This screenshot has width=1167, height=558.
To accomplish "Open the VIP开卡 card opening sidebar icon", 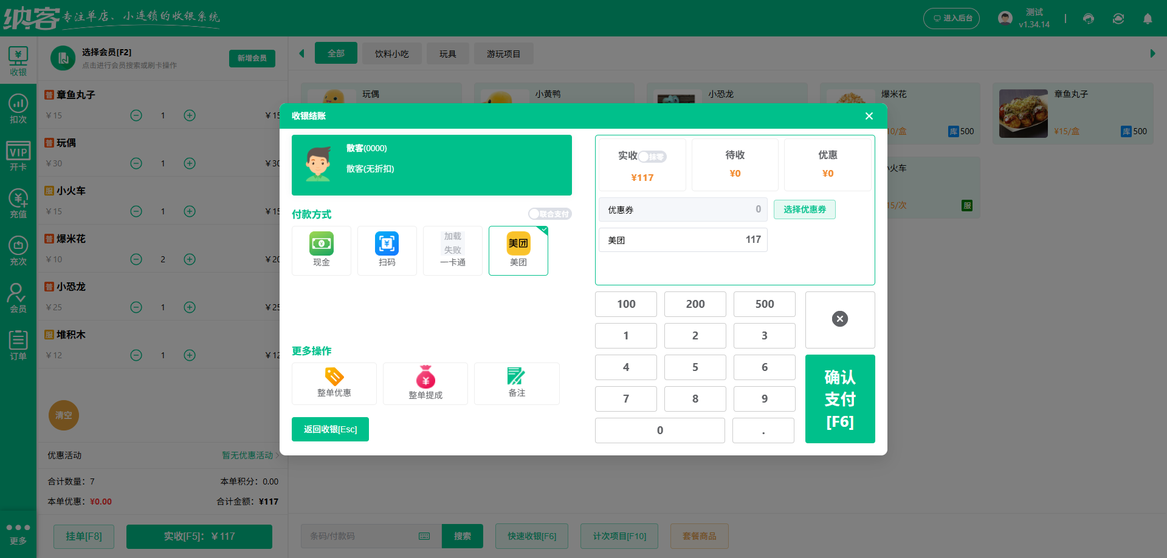I will click(18, 155).
